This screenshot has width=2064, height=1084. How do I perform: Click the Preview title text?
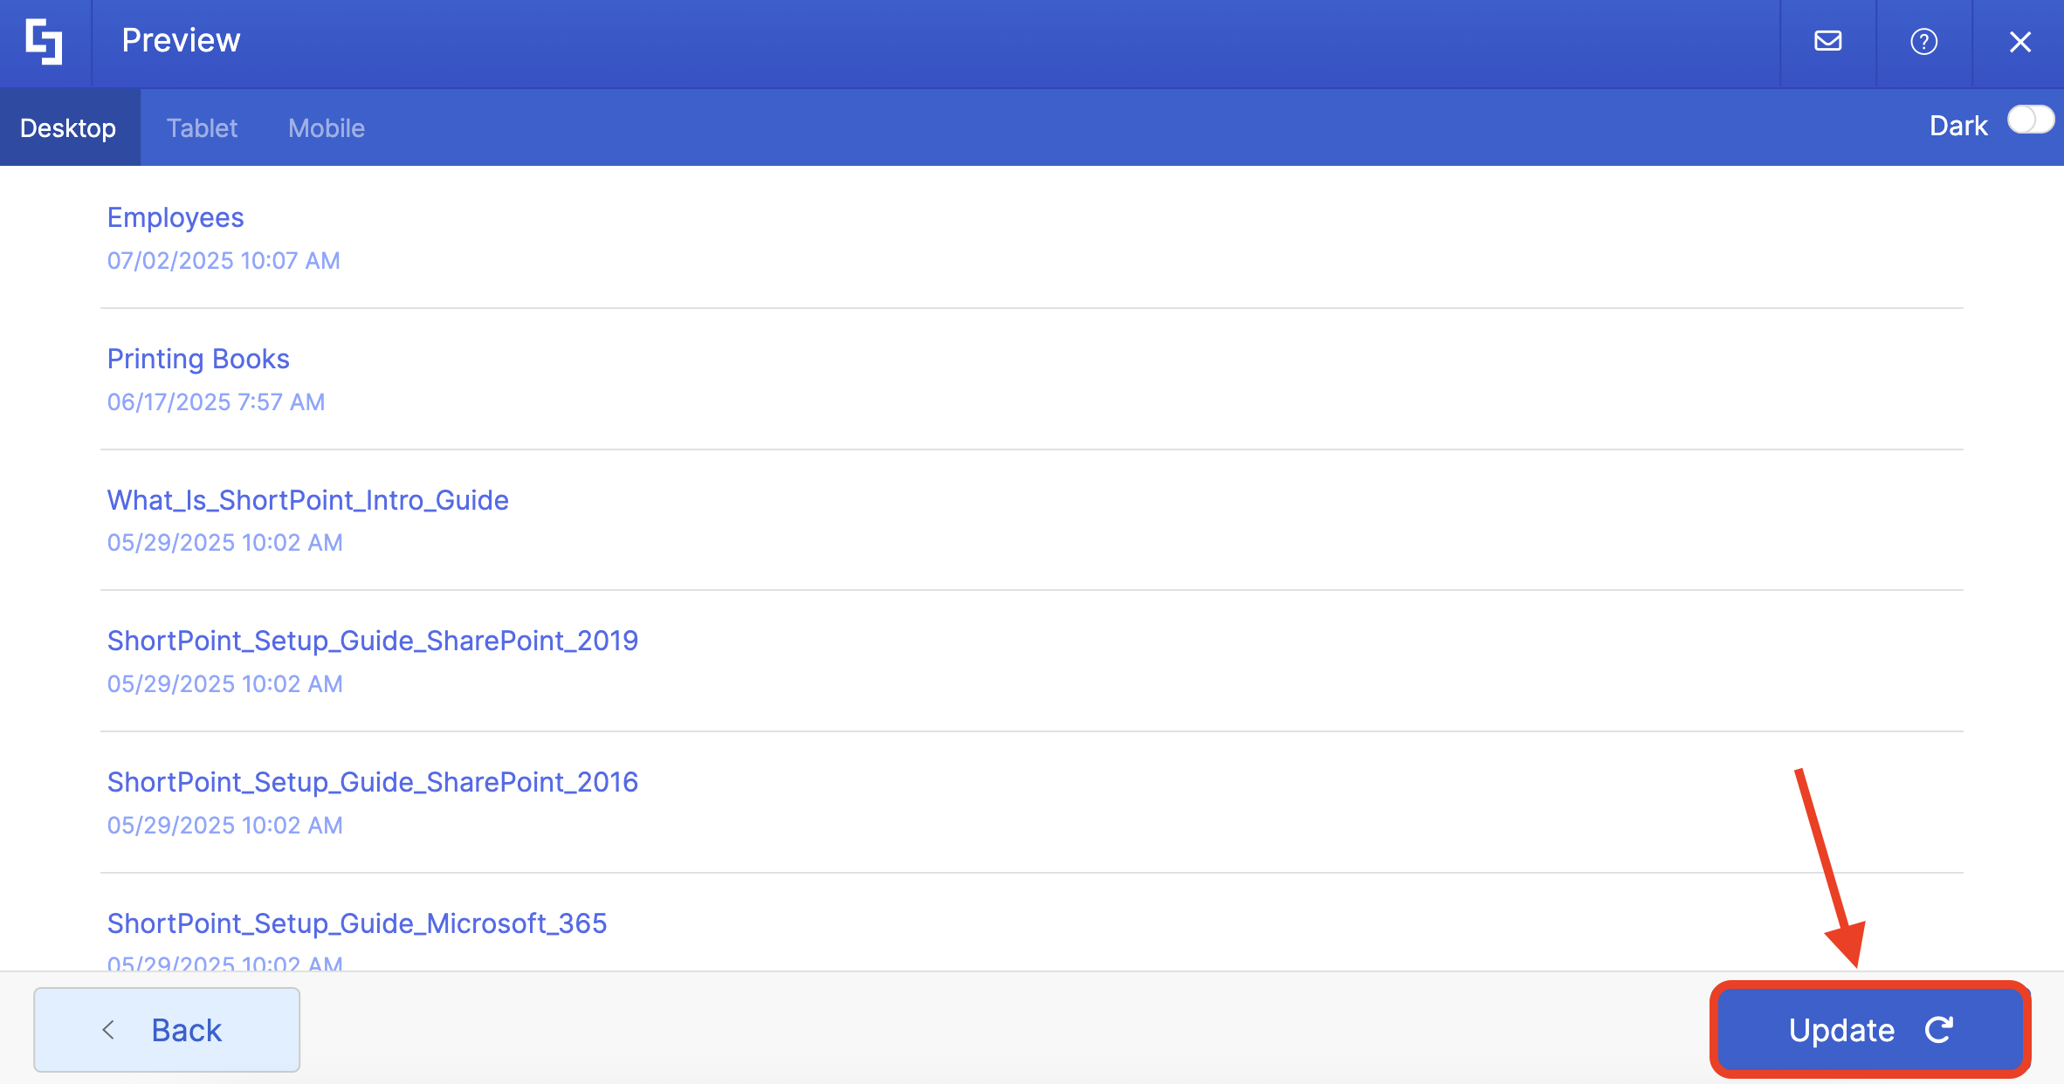tap(181, 40)
